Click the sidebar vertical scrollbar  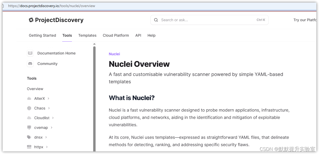pyautogui.click(x=95, y=99)
